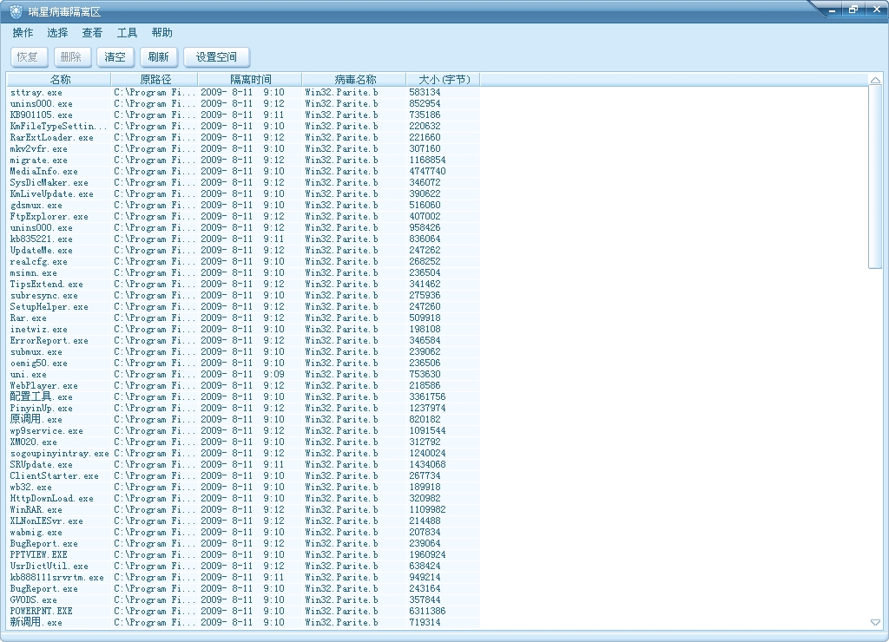Sort by the 原路径 column header

(155, 79)
